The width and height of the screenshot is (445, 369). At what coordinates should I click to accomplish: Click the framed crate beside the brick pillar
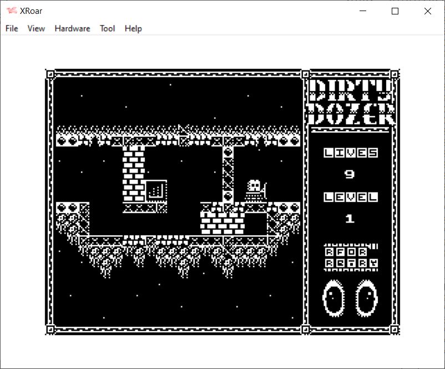pos(156,190)
